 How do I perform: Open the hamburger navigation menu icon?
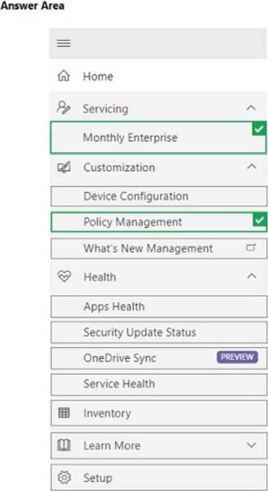64,43
